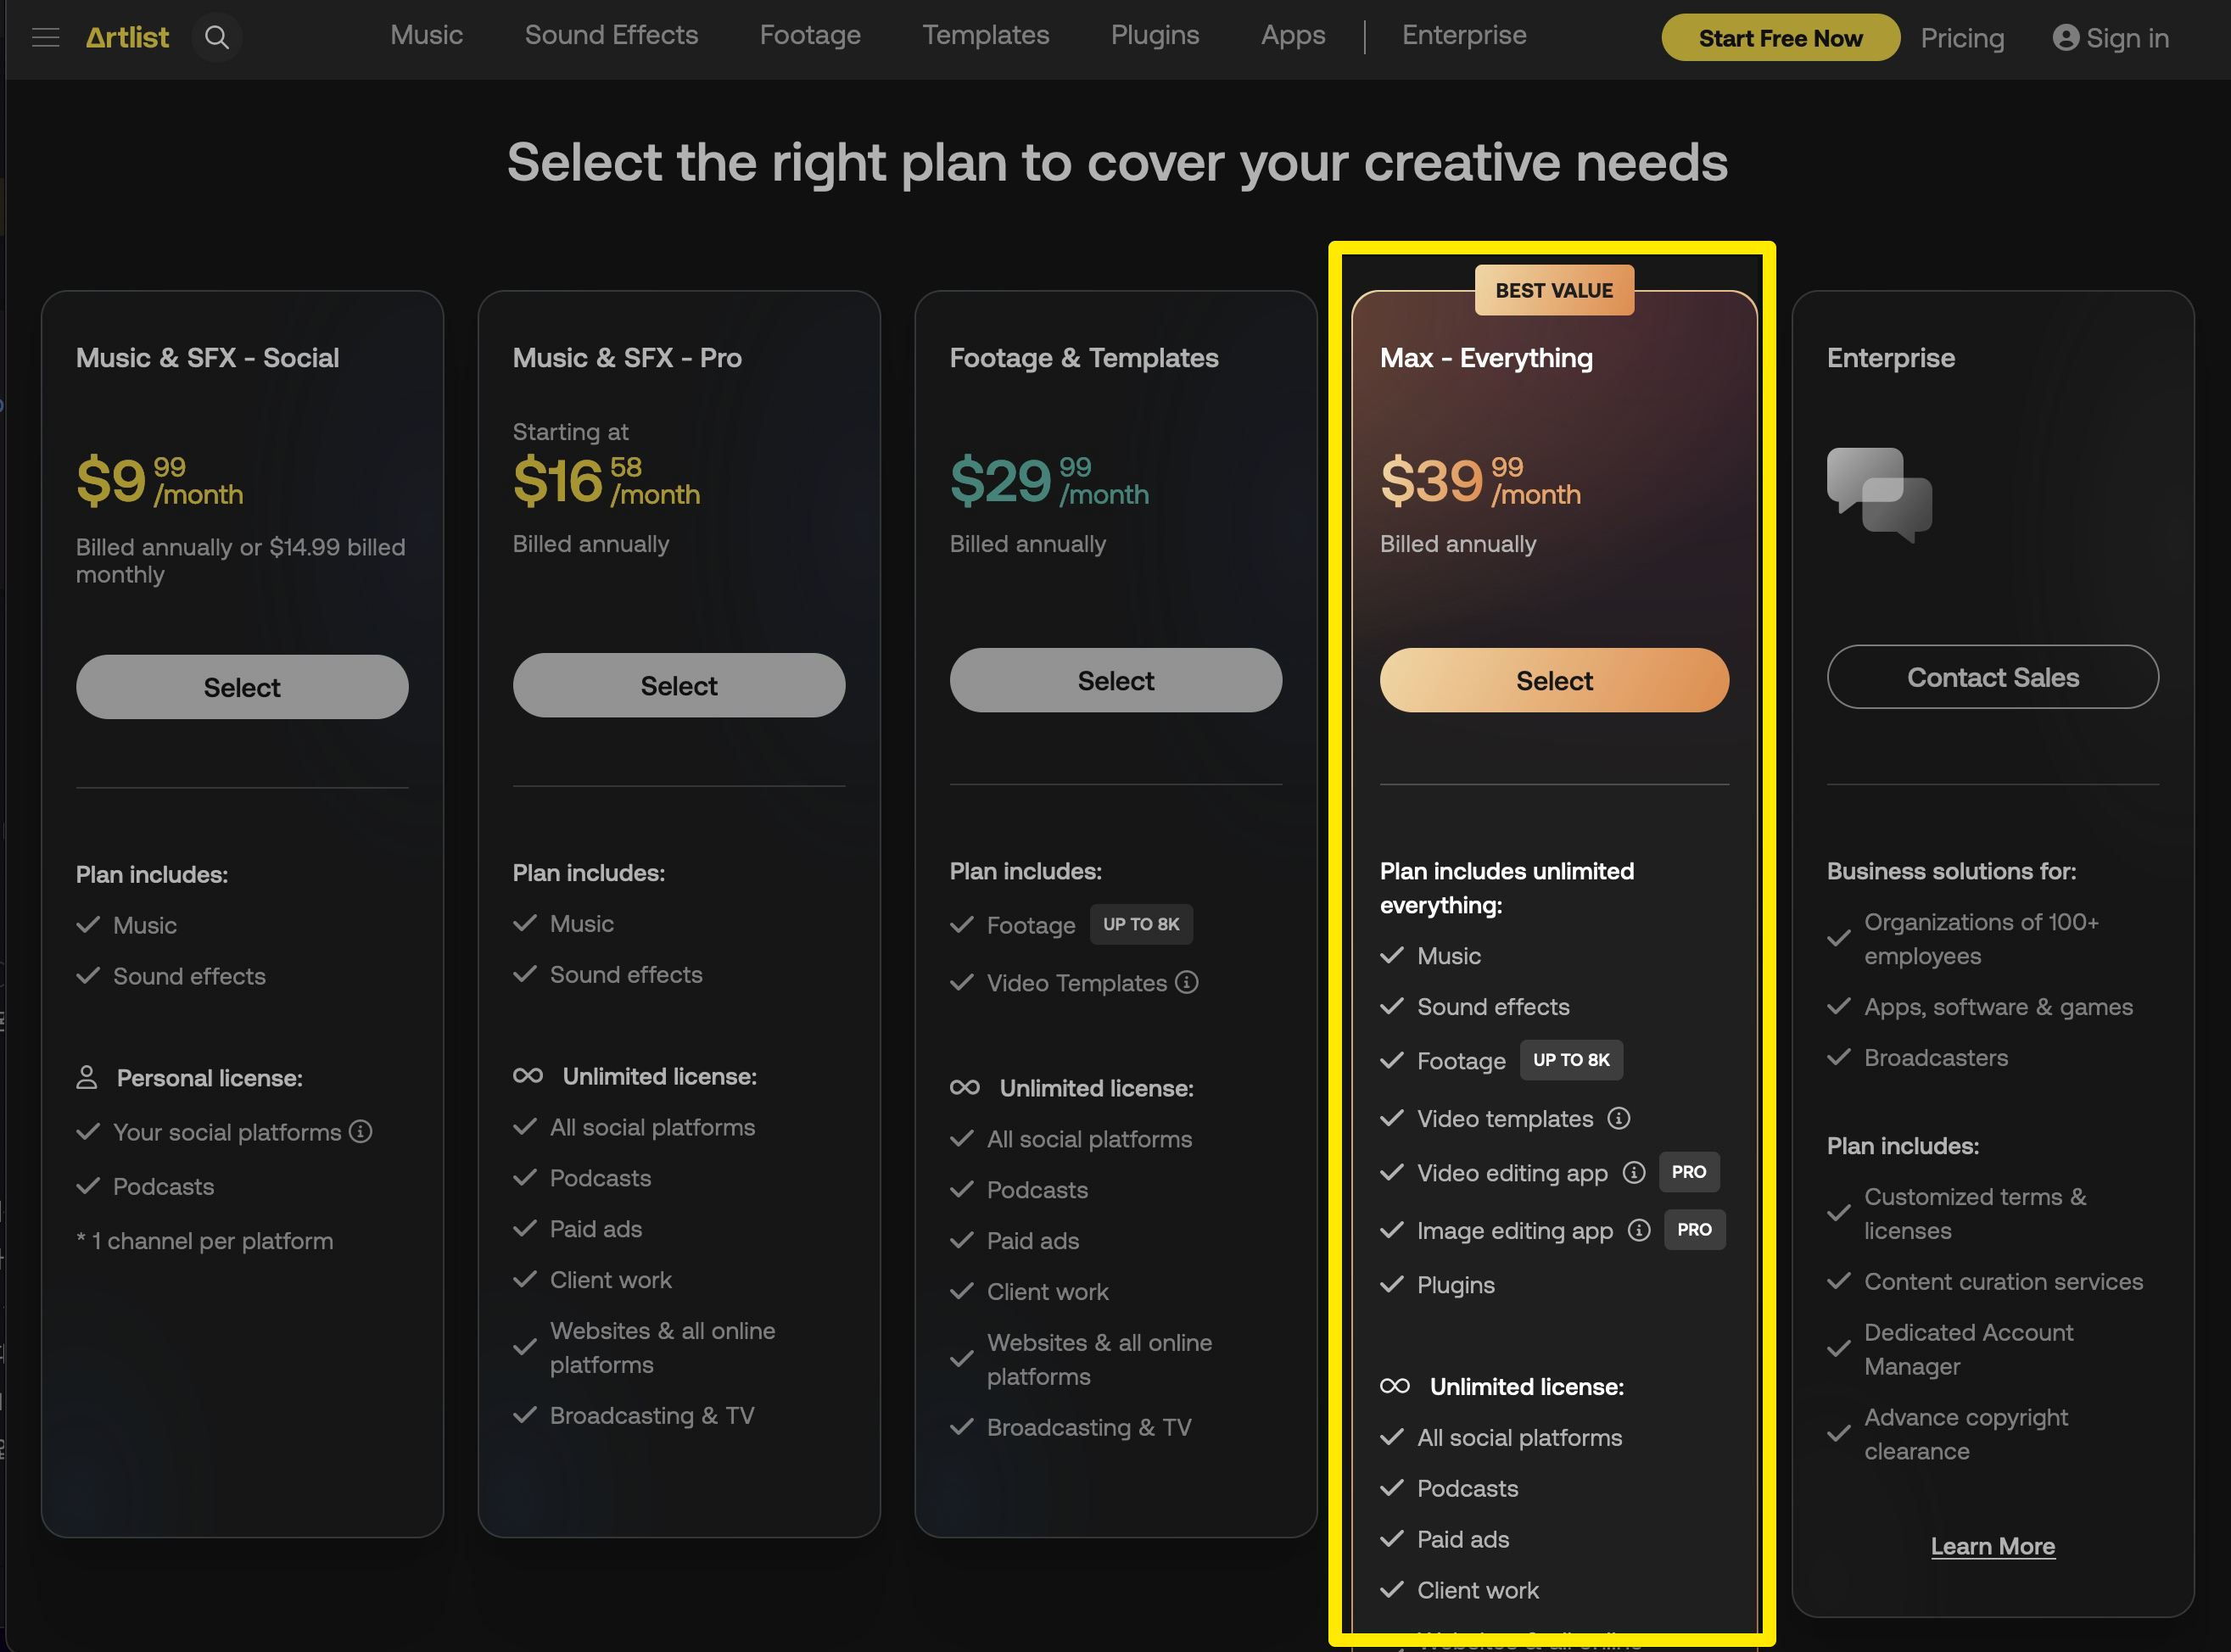The width and height of the screenshot is (2231, 1652).
Task: Click the Sign in user icon
Action: [x=2065, y=38]
